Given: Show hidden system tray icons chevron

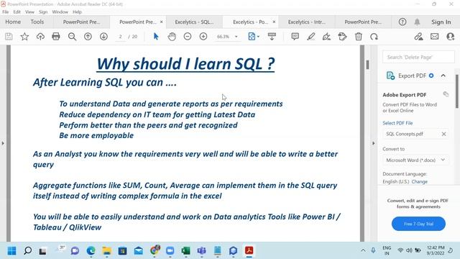Looking at the screenshot, I should click(x=363, y=250).
